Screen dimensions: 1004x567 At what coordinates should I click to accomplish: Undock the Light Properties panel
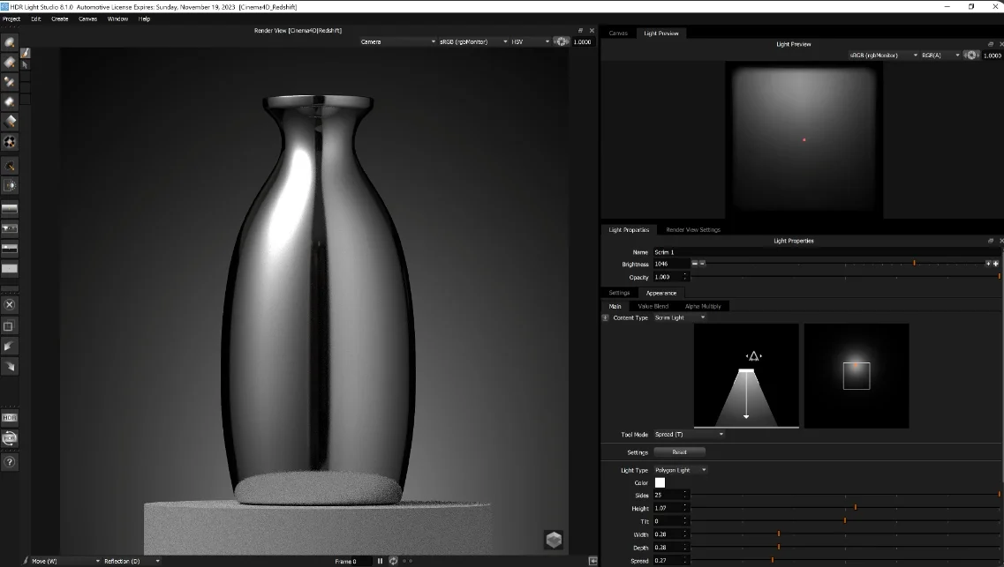coord(991,241)
